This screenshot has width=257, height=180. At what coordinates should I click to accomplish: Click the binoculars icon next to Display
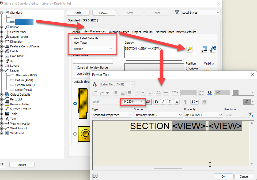coord(213,49)
